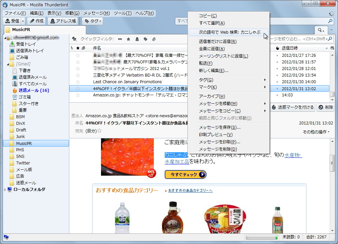
Task: Sort by the star column header
Action: click(78, 48)
